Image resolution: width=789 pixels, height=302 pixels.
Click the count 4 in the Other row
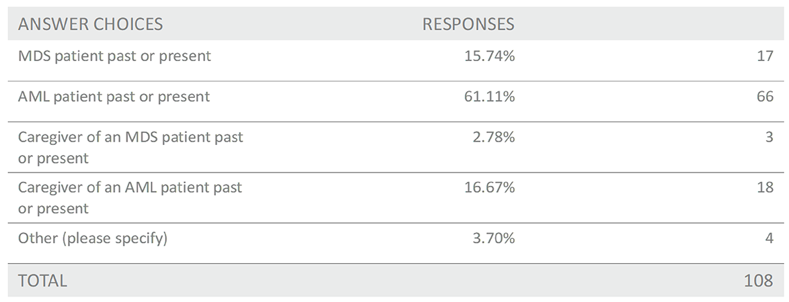coord(769,238)
